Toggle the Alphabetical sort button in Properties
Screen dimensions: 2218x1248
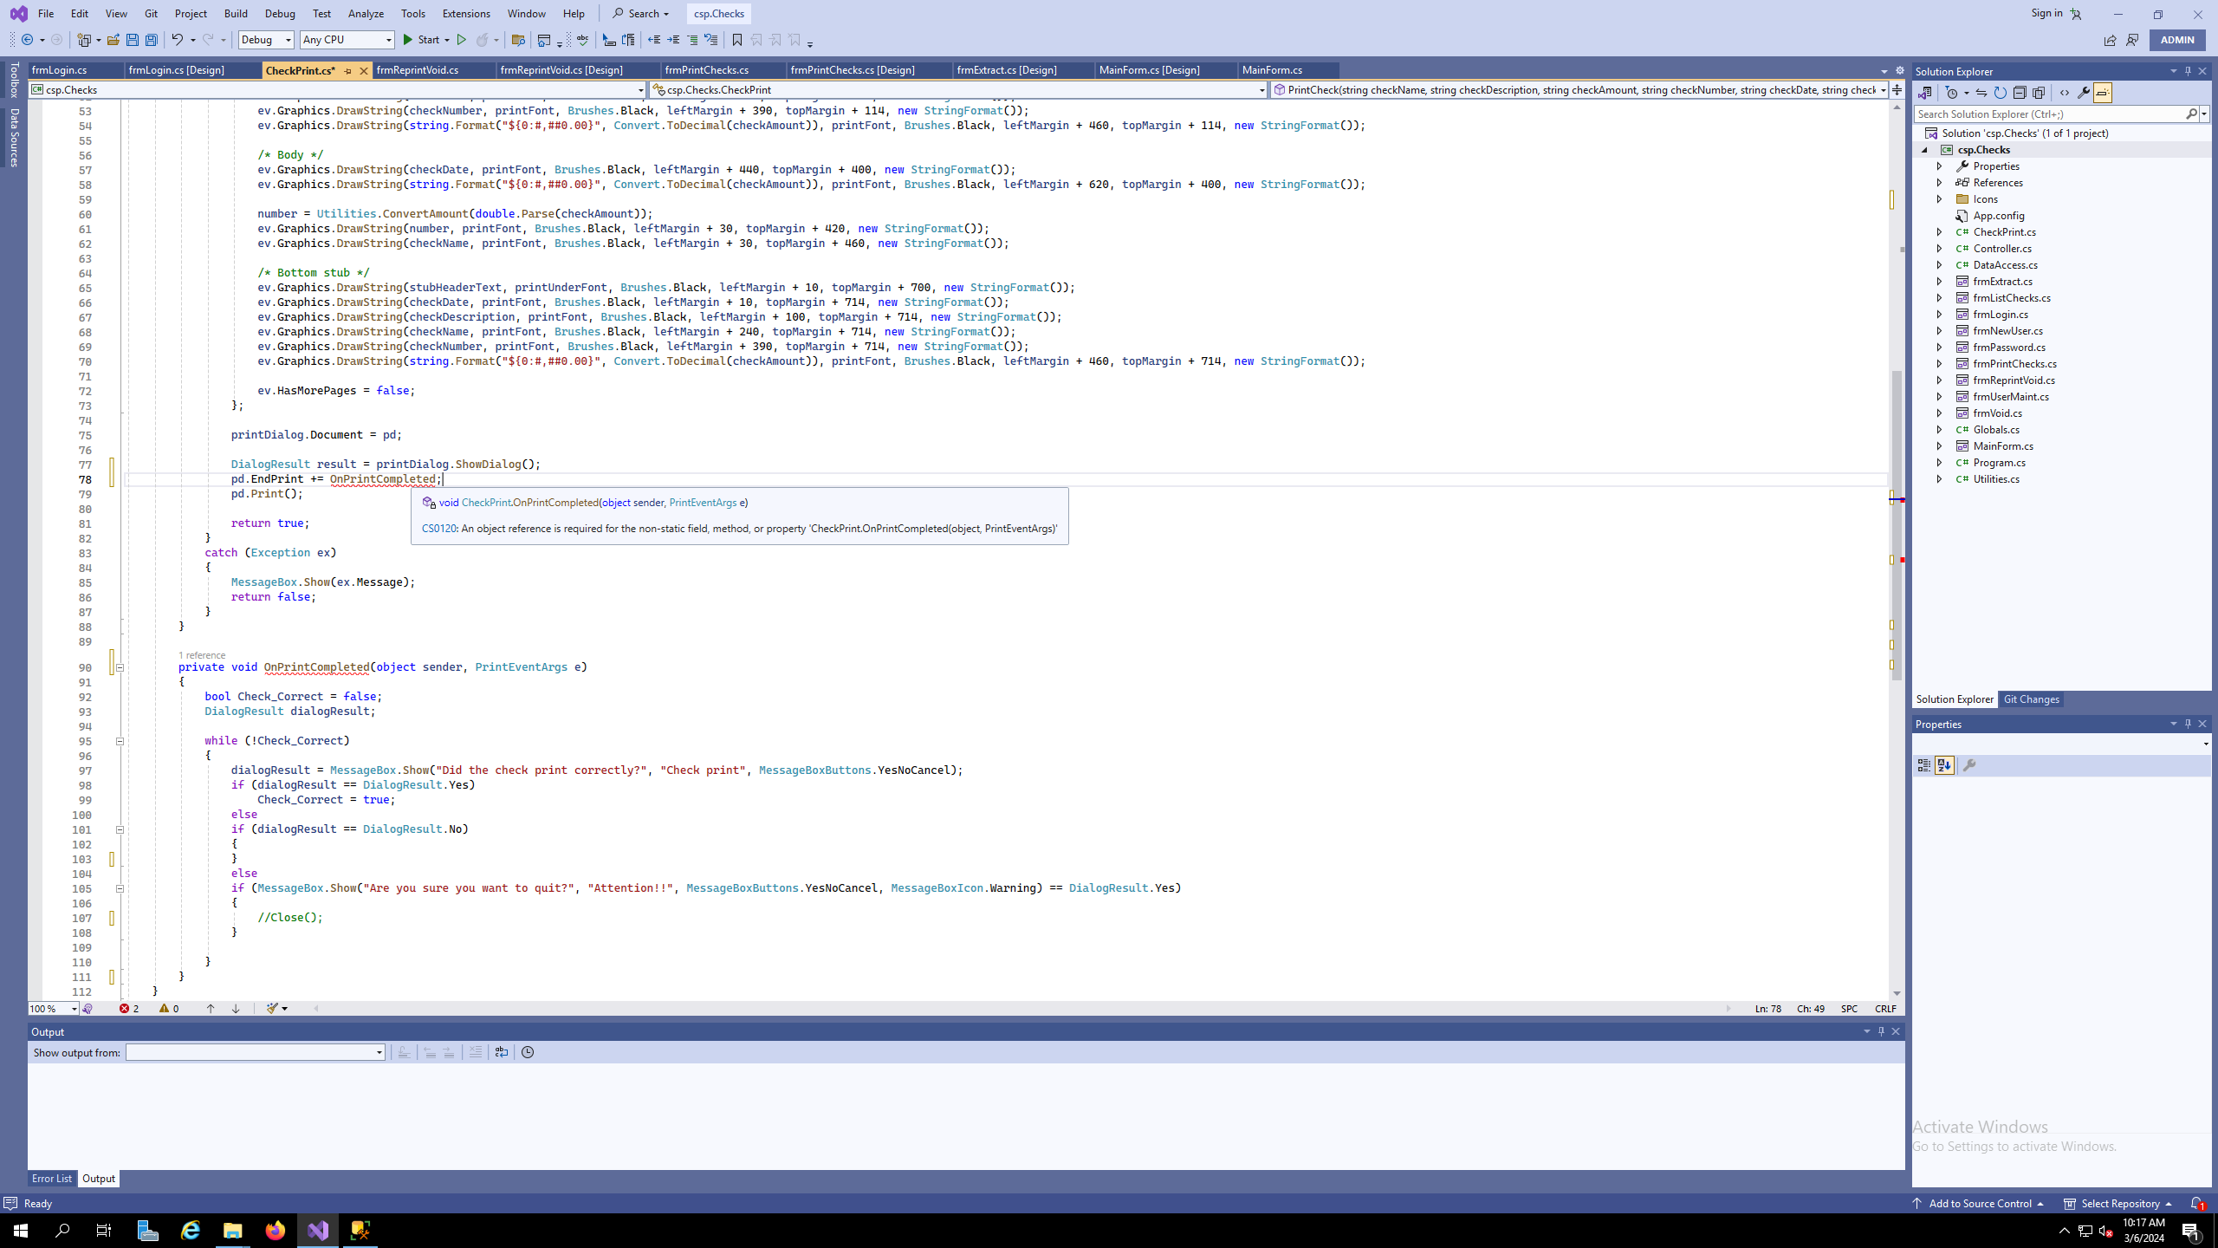(x=1944, y=765)
